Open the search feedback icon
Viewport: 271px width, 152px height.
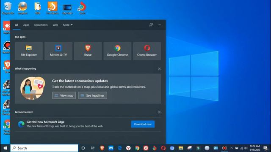click(151, 25)
